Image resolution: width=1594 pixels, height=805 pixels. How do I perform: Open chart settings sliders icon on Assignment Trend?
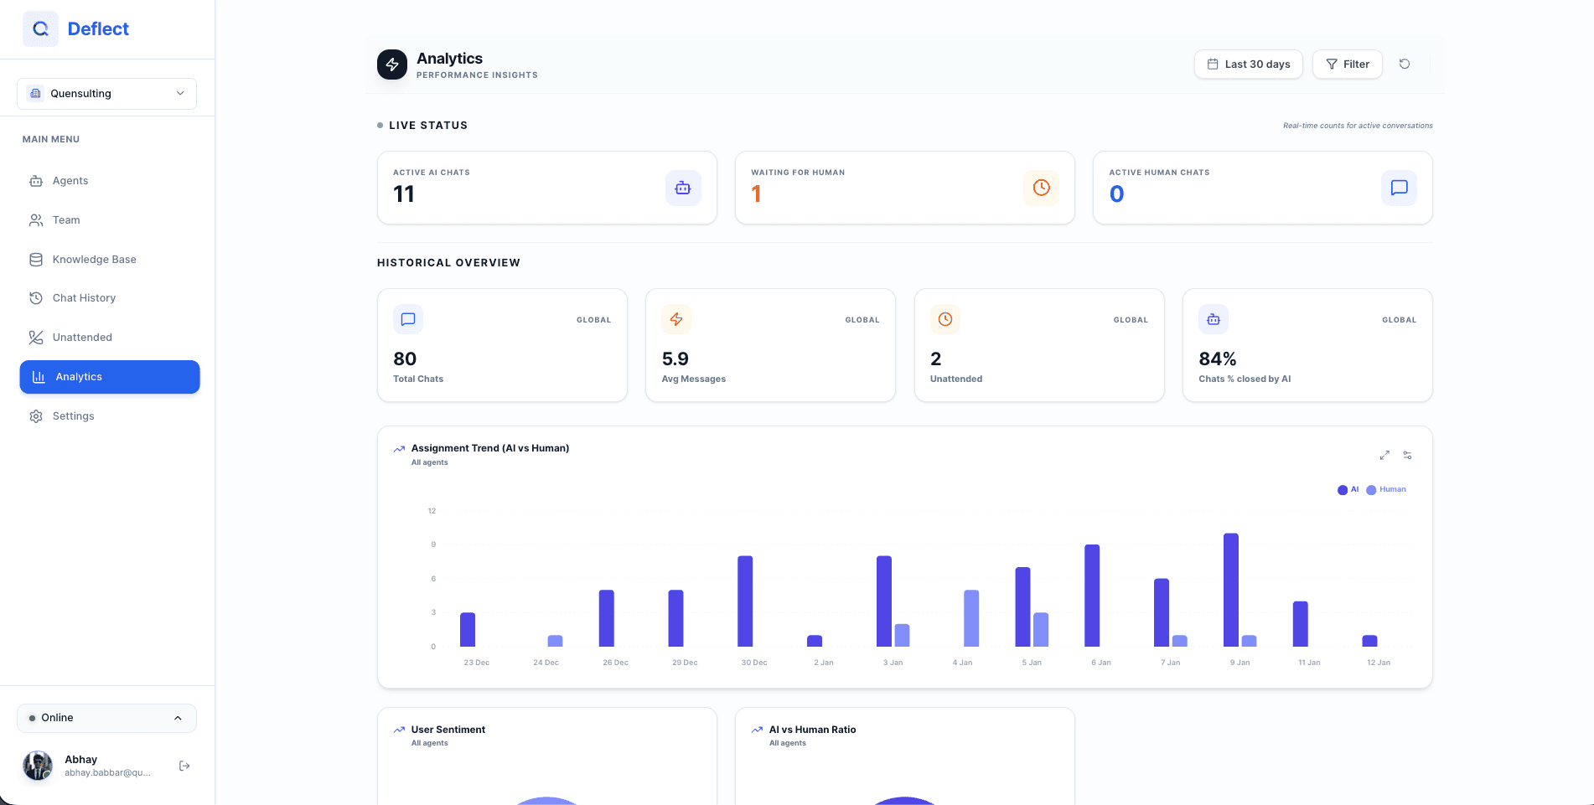1407,455
